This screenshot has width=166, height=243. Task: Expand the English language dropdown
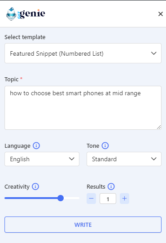42,159
